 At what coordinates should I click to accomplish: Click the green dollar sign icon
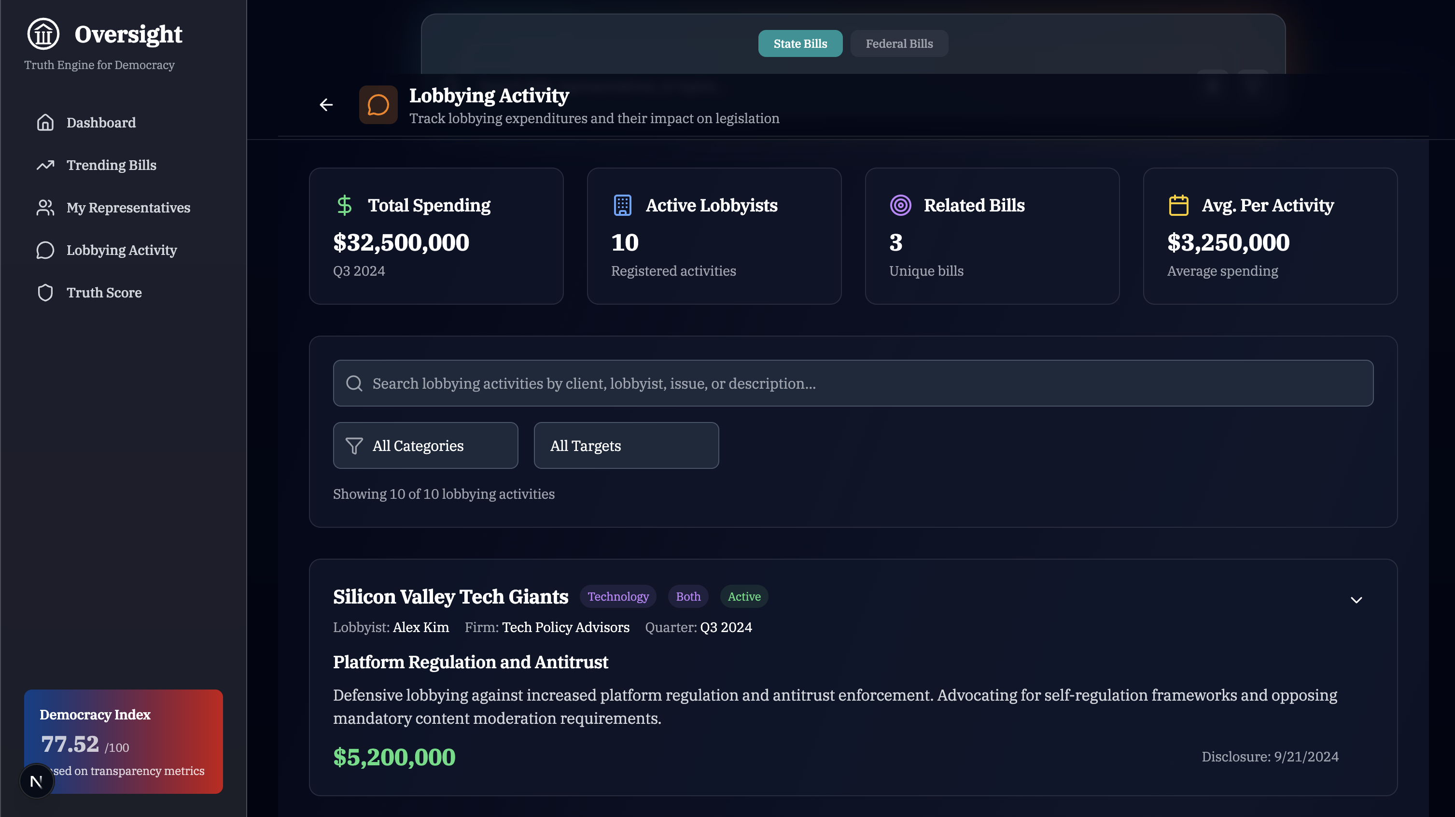pos(344,205)
